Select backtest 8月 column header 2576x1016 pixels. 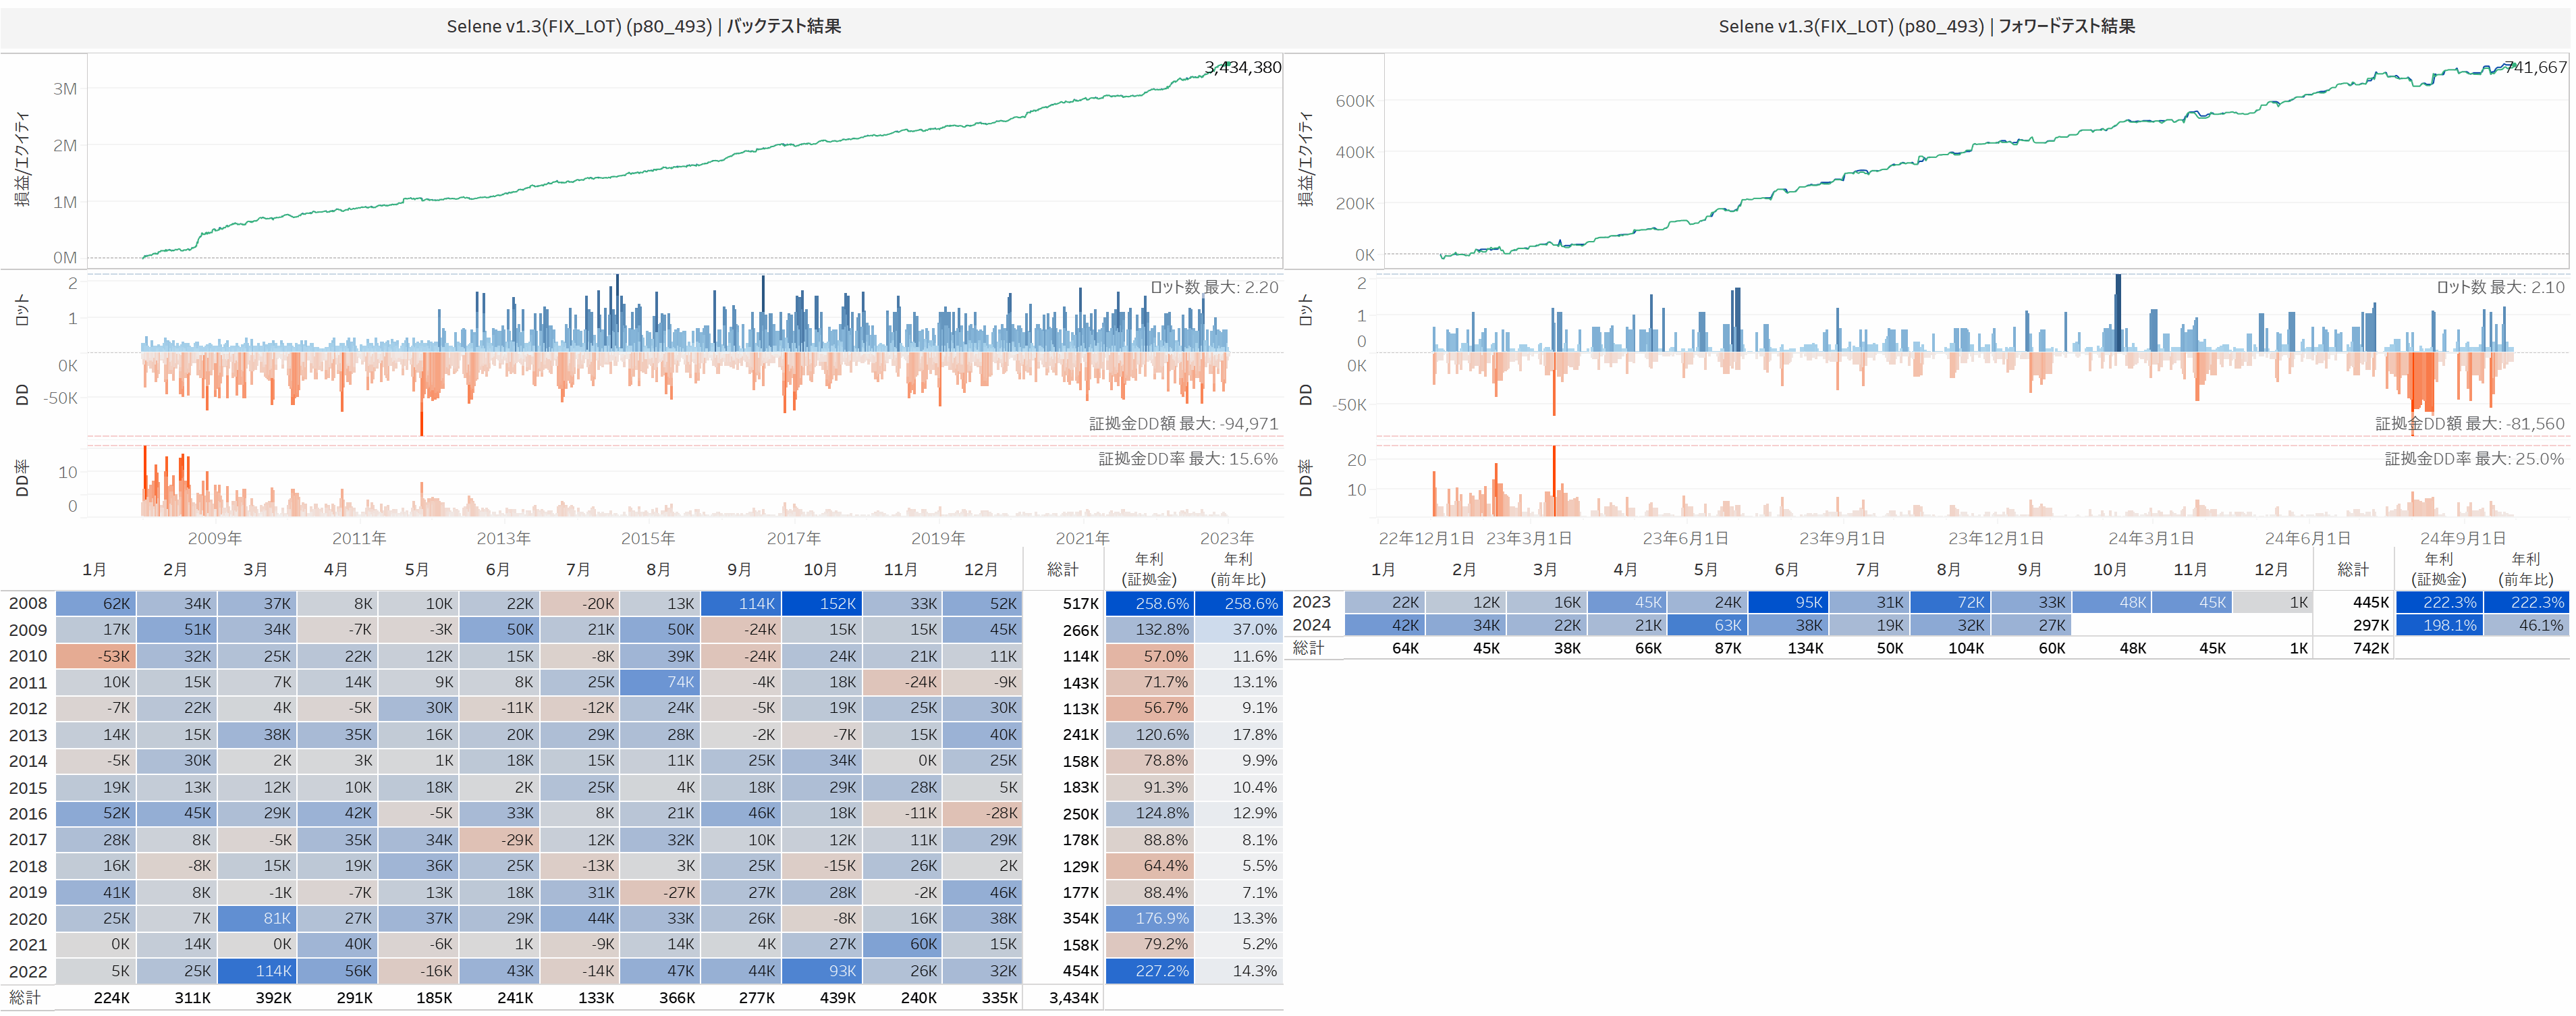pyautogui.click(x=658, y=569)
